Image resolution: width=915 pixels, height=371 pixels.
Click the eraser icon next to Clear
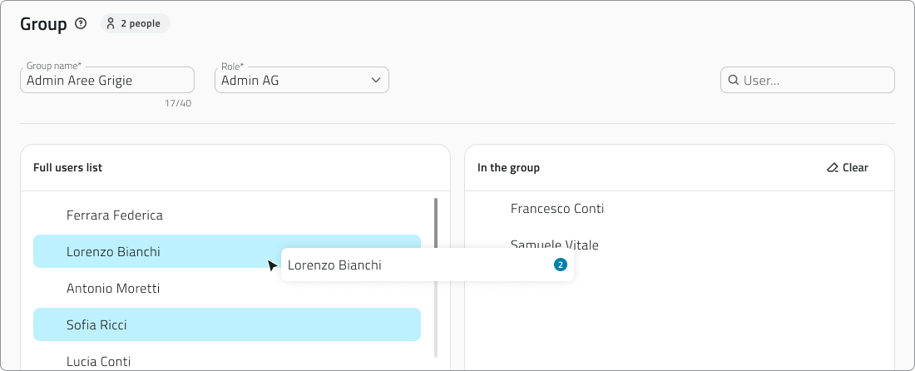coord(833,168)
